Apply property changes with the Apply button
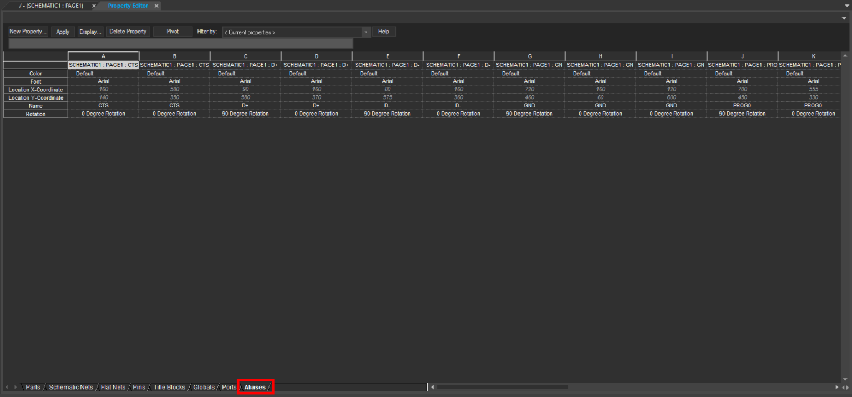The image size is (852, 397). pyautogui.click(x=62, y=32)
